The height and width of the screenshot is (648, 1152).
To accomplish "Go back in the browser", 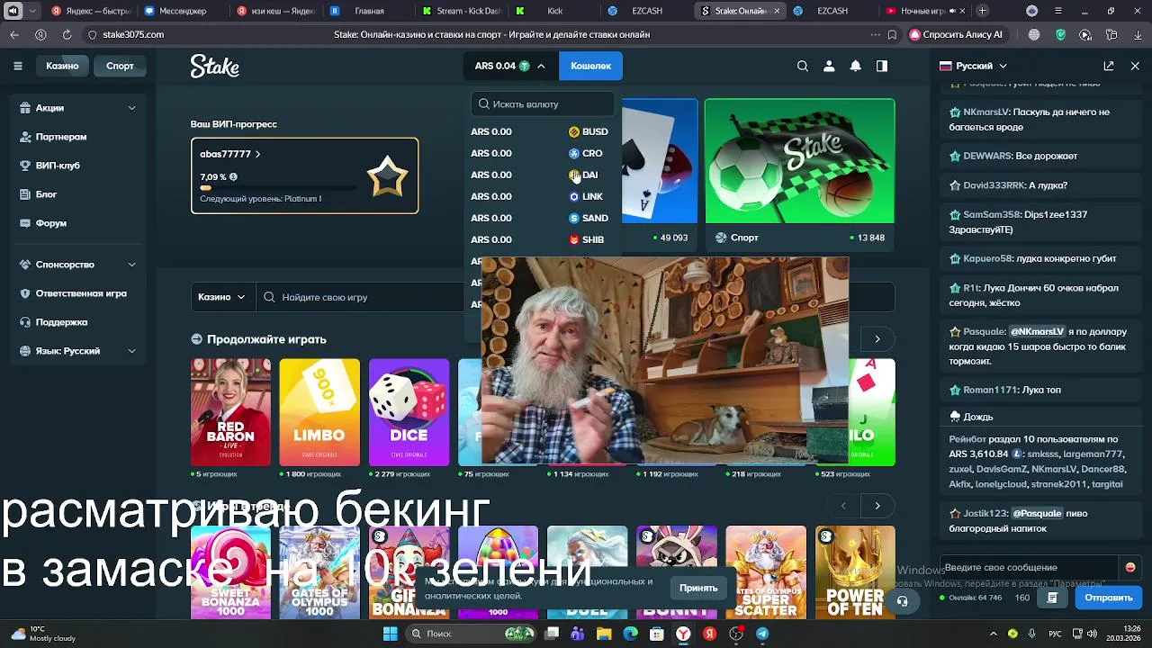I will tap(14, 34).
